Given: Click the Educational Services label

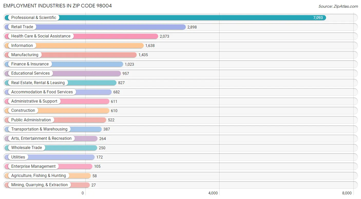Looking at the screenshot, I should click(31, 73).
